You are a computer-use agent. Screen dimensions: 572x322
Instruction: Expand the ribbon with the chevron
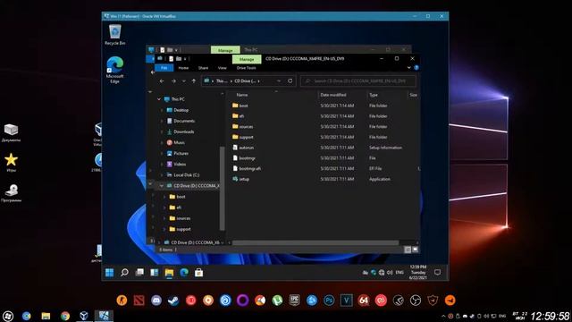409,68
